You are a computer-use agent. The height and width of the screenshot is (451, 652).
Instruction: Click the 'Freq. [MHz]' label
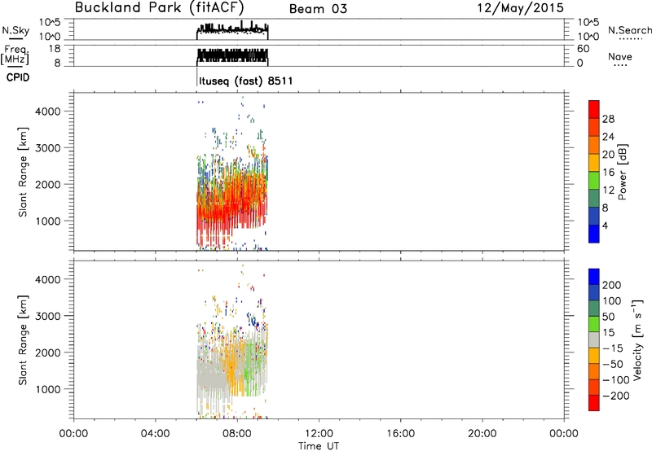pyautogui.click(x=15, y=55)
